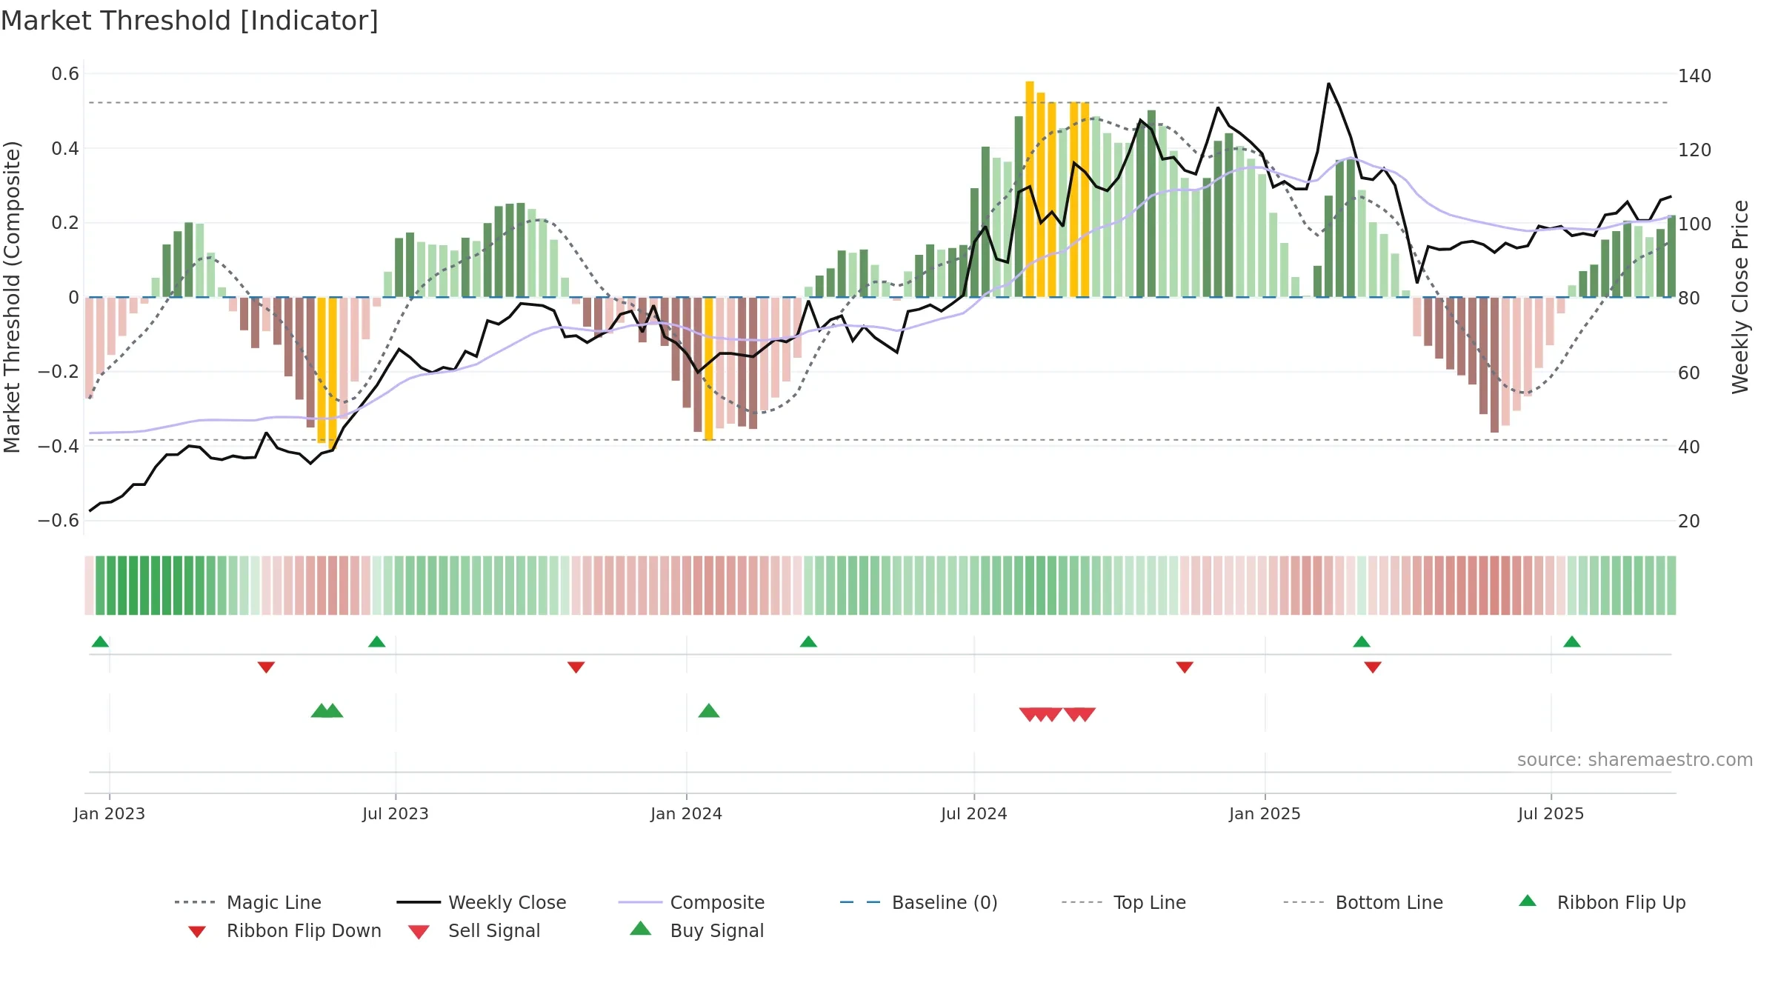Viewport: 1778px width, 1000px height.
Task: Toggle the Baseline (0) legend entry
Action: (x=919, y=902)
